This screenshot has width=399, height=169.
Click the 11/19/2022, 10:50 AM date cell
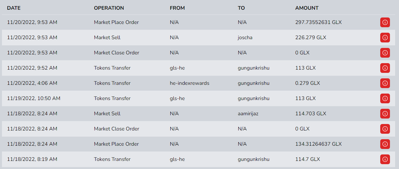tap(34, 98)
